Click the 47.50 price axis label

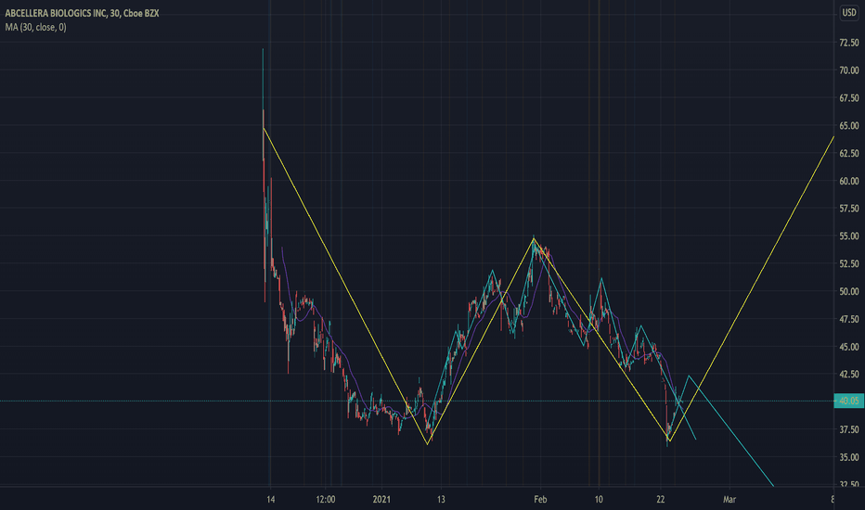(849, 319)
